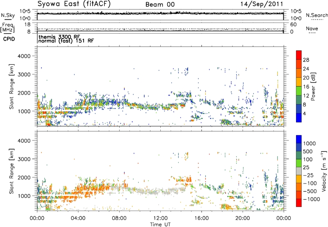The width and height of the screenshot is (328, 227).
Task: Click the "24" value on power colorbar
Action: point(306,69)
